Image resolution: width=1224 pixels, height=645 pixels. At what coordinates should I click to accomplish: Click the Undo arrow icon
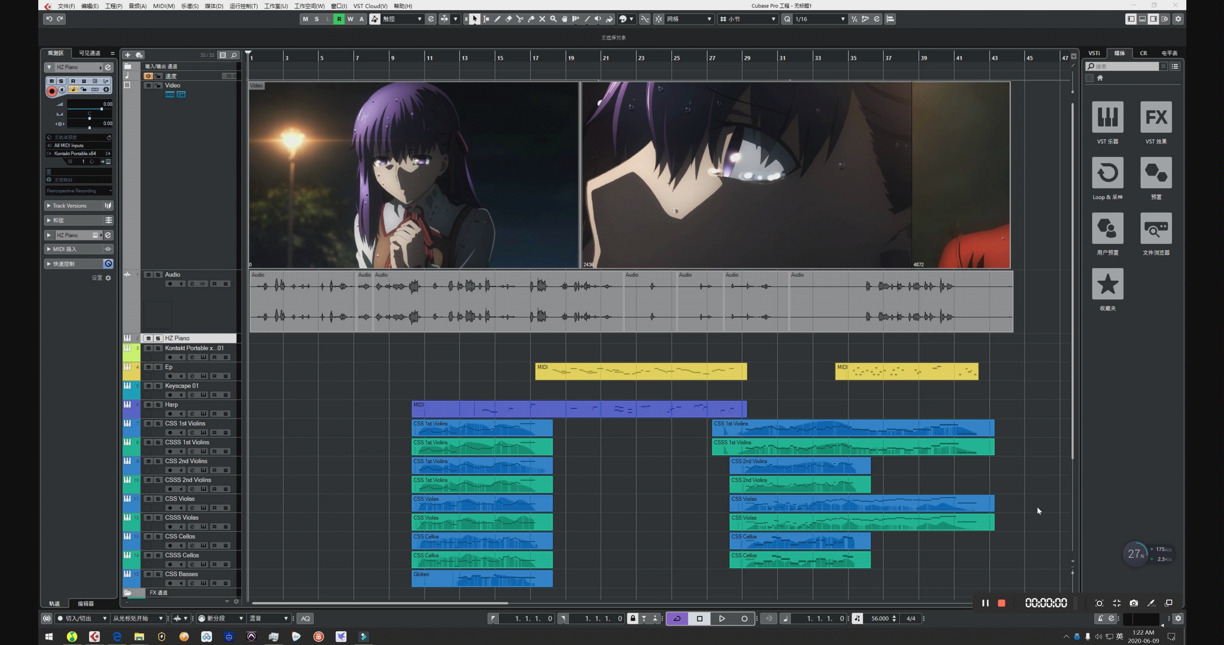[x=49, y=19]
